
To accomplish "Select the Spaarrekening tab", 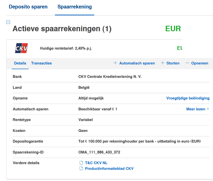I will 75,7.
